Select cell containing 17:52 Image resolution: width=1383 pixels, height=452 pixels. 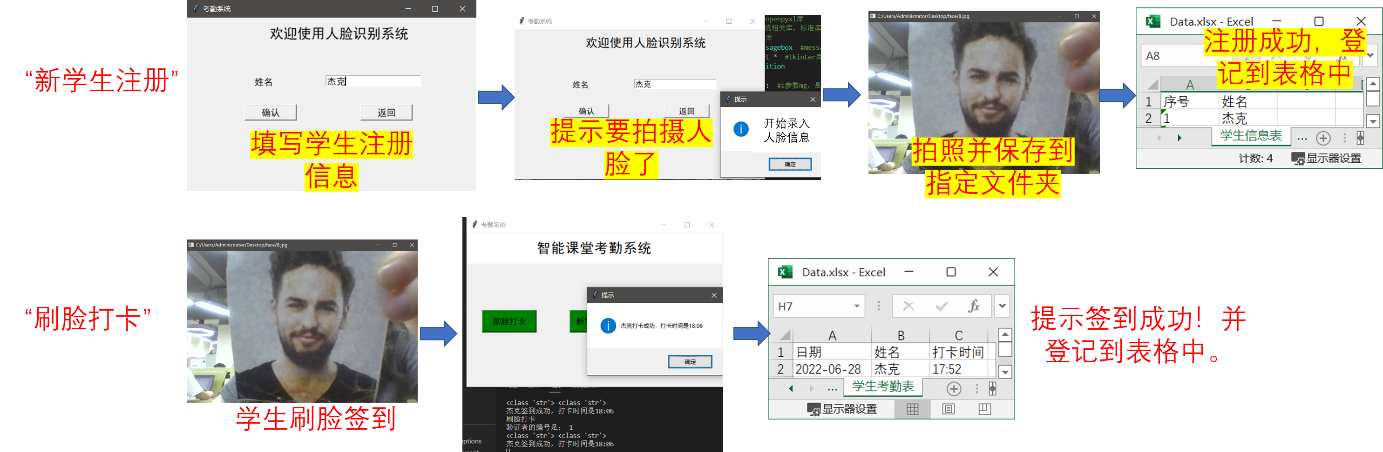click(x=959, y=369)
